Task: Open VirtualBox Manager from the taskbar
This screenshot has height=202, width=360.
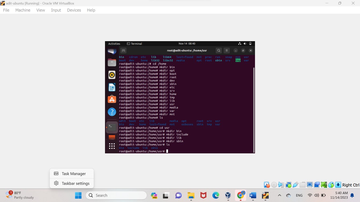Action: (228, 196)
